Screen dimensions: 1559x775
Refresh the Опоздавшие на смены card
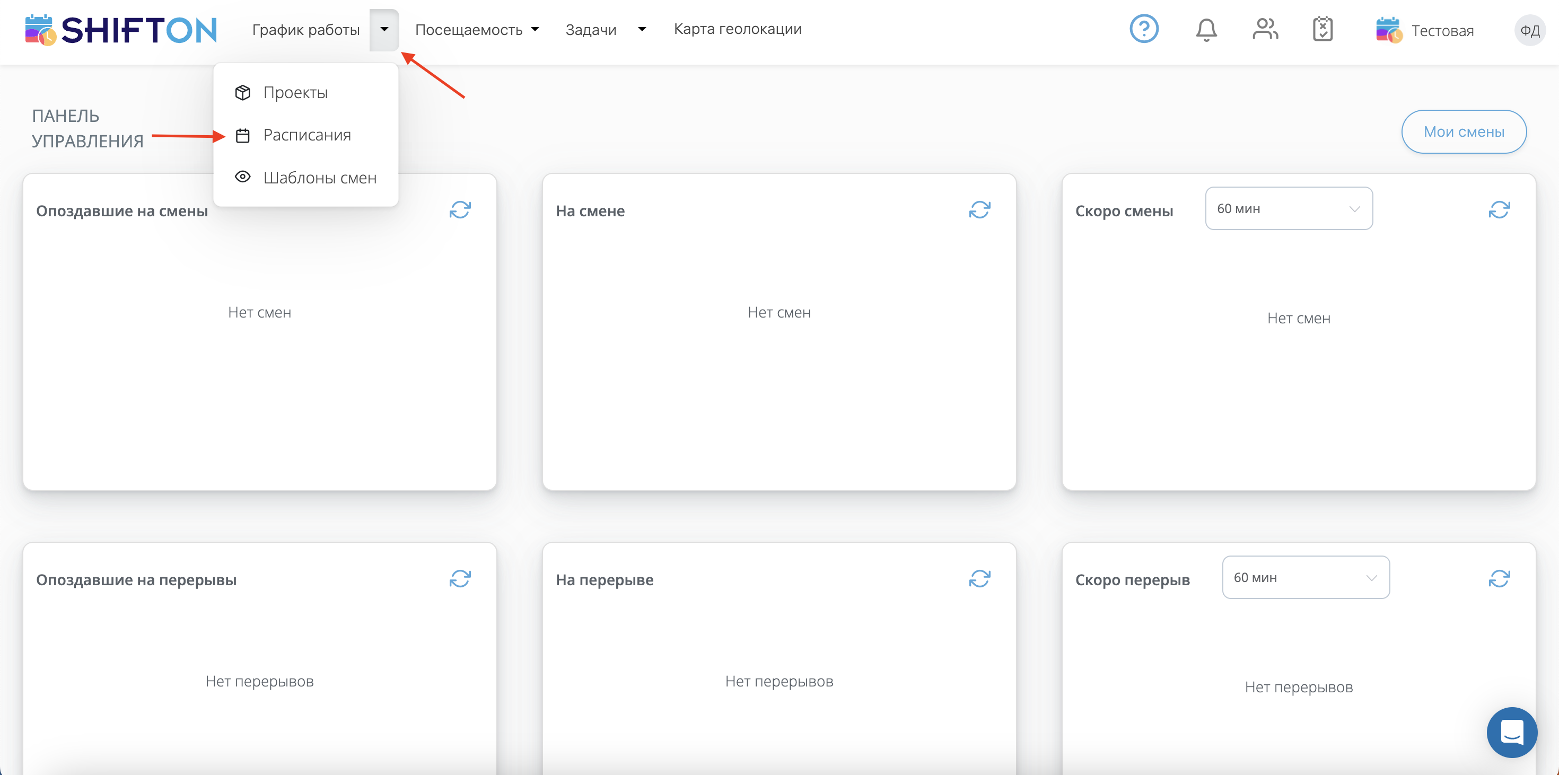pos(460,210)
